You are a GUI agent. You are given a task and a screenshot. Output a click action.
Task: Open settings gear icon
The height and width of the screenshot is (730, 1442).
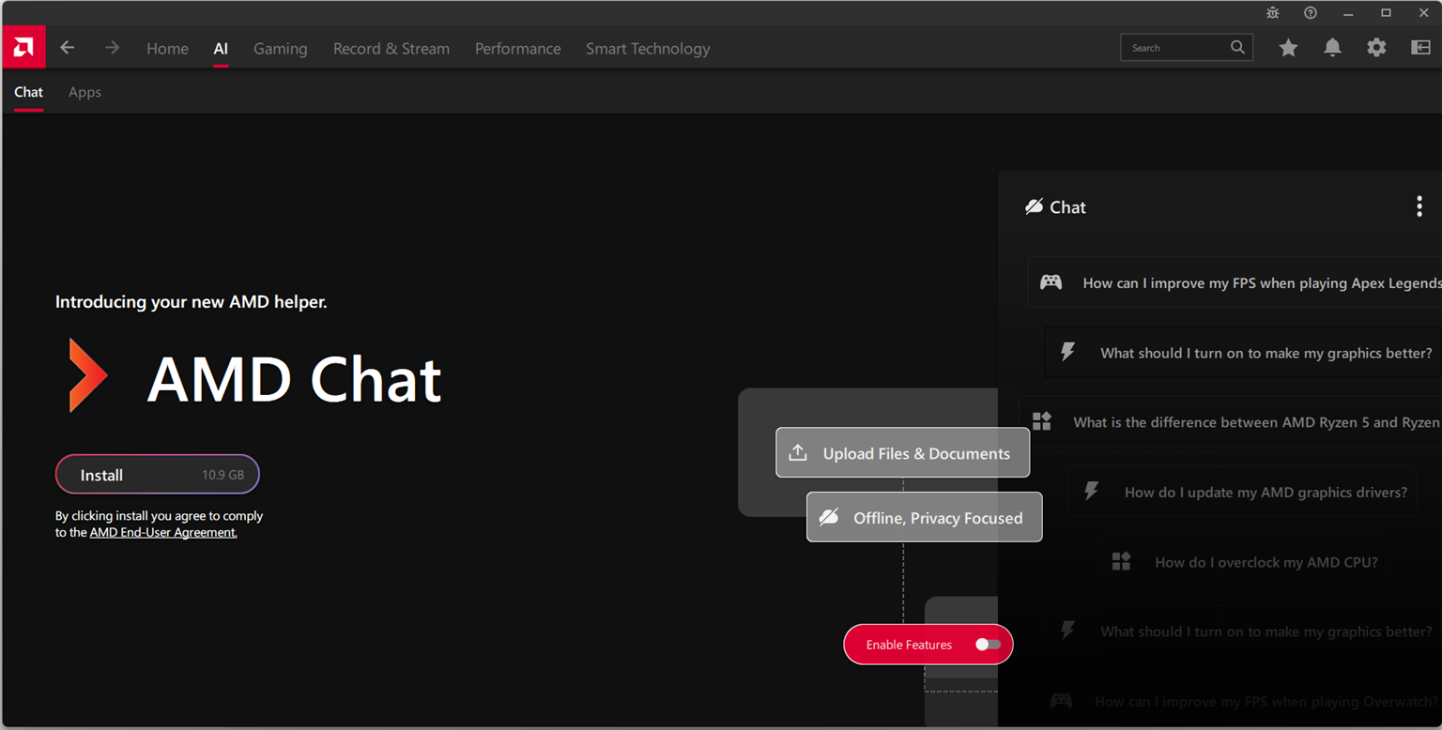(x=1376, y=48)
